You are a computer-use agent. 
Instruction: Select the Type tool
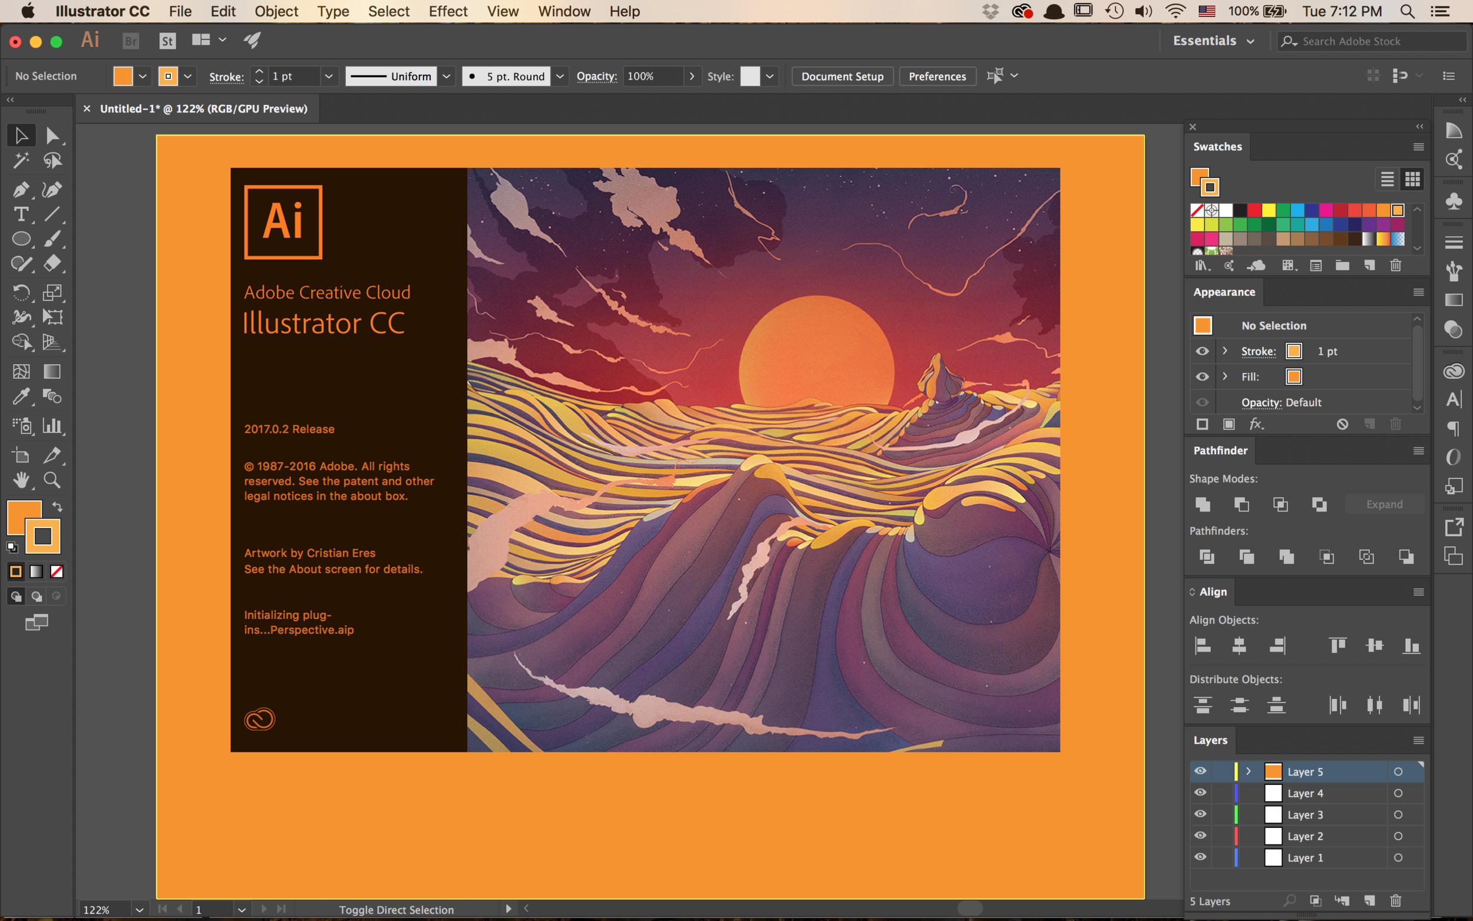(21, 214)
